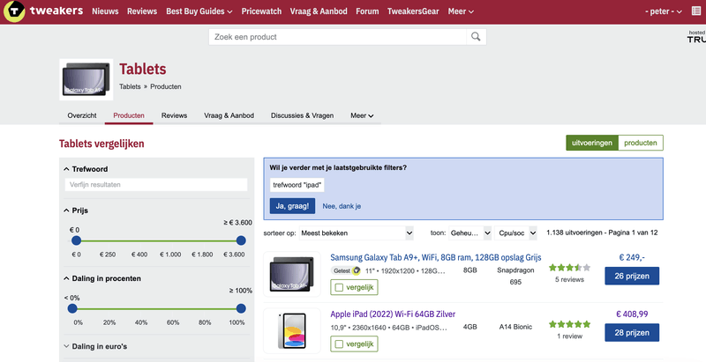Click the Prijs slider maximum handle
The image size is (706, 362).
(241, 240)
